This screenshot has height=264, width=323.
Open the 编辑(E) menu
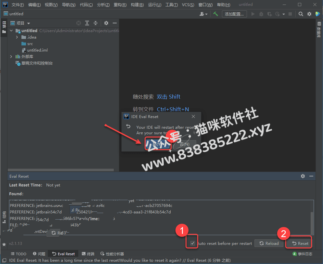coord(34,5)
